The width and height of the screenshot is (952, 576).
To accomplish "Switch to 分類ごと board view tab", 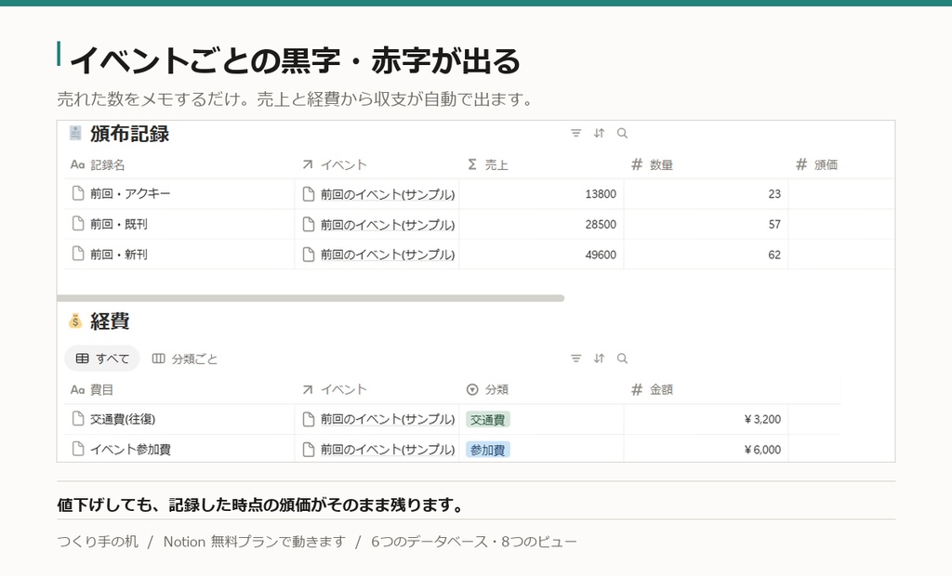I will click(x=185, y=359).
